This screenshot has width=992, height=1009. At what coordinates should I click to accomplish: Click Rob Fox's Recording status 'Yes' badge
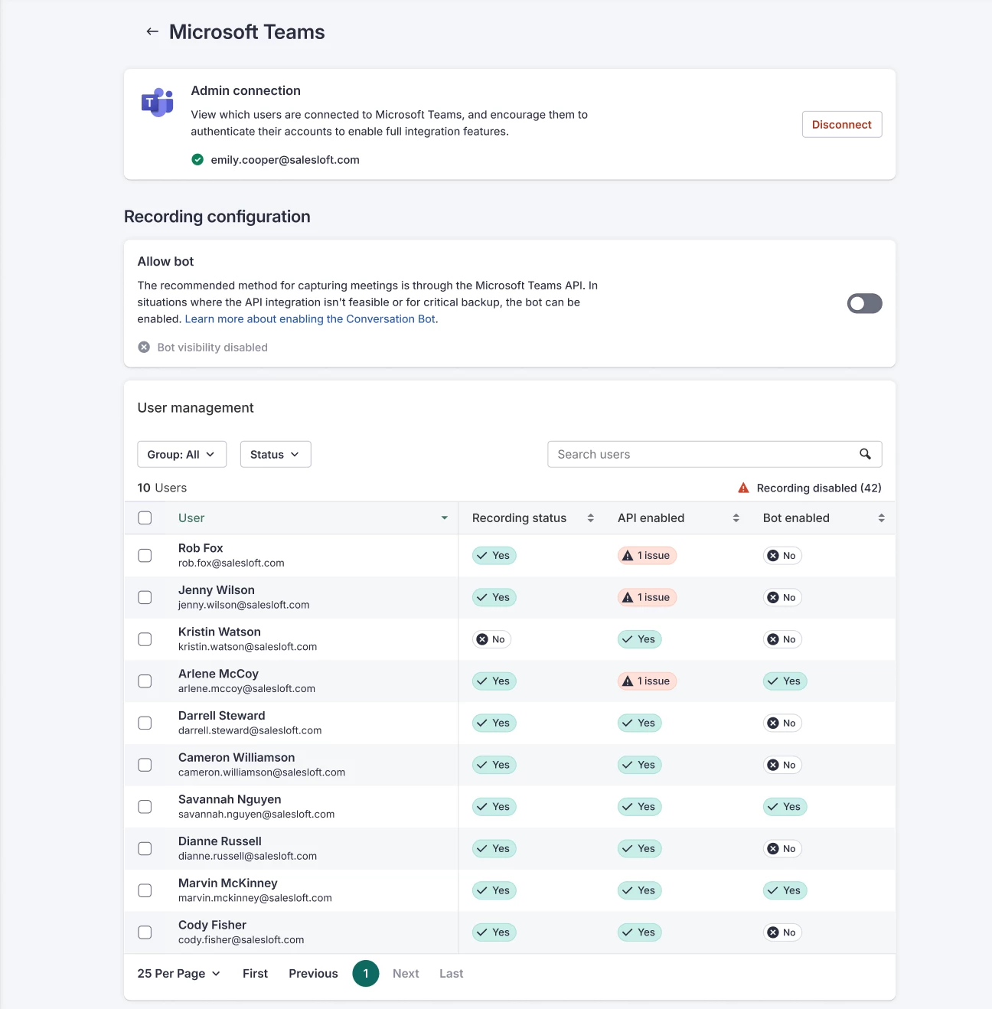(x=494, y=556)
